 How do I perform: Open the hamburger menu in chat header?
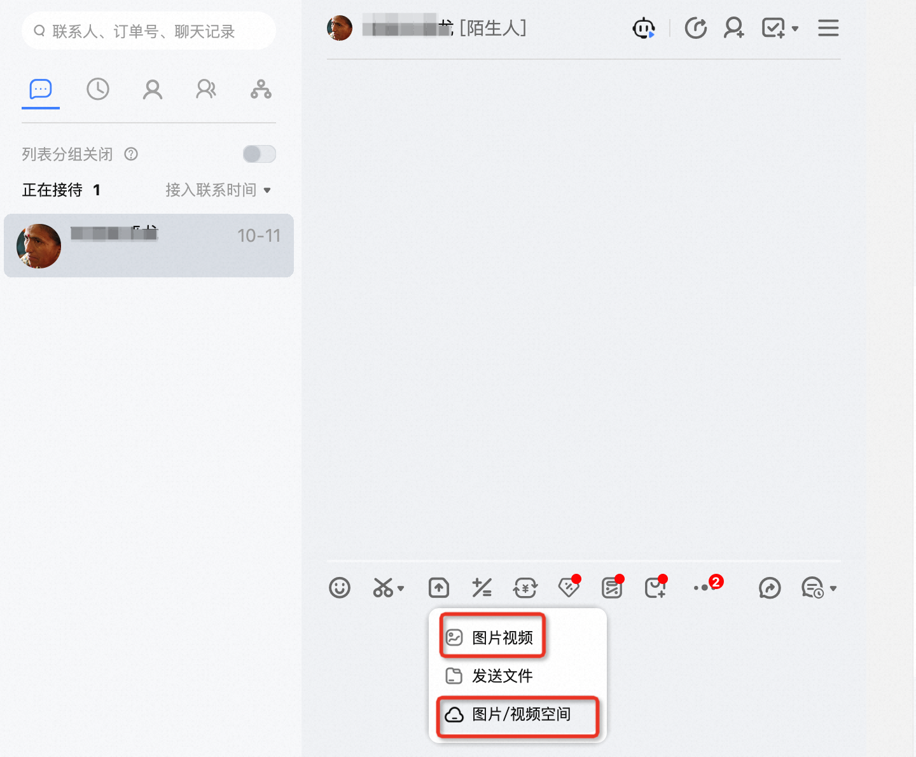coord(828,28)
